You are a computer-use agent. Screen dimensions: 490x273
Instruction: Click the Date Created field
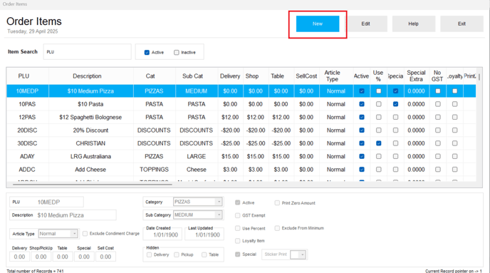162,235
